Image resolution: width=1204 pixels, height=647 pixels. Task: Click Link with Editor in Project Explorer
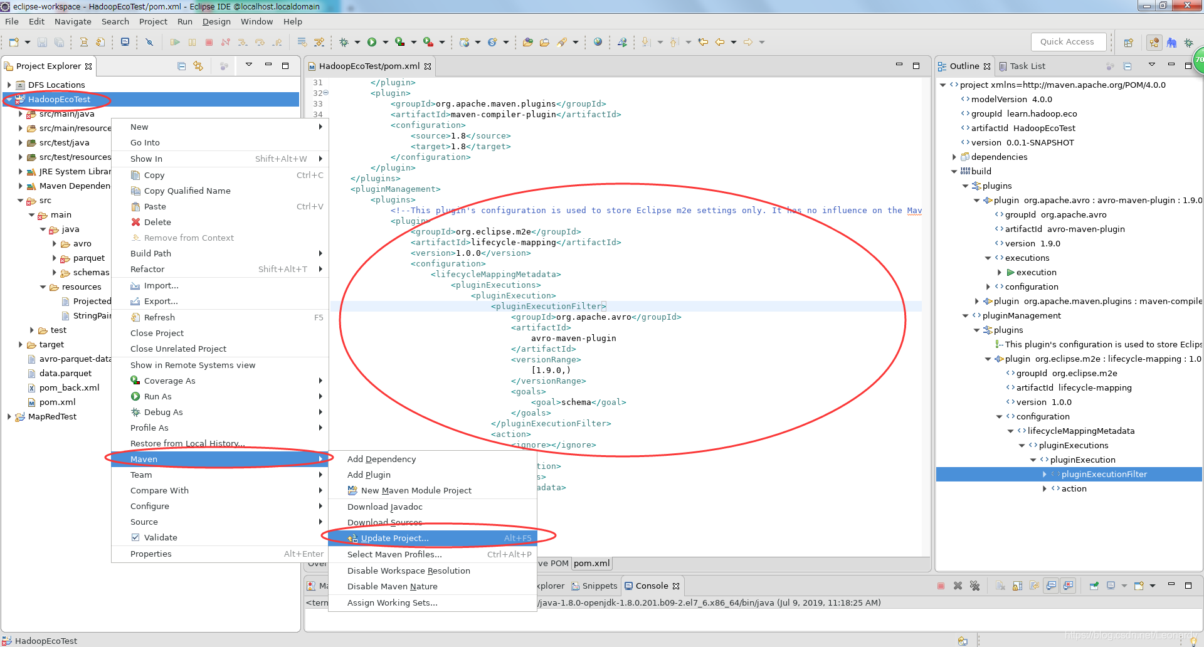tap(198, 66)
